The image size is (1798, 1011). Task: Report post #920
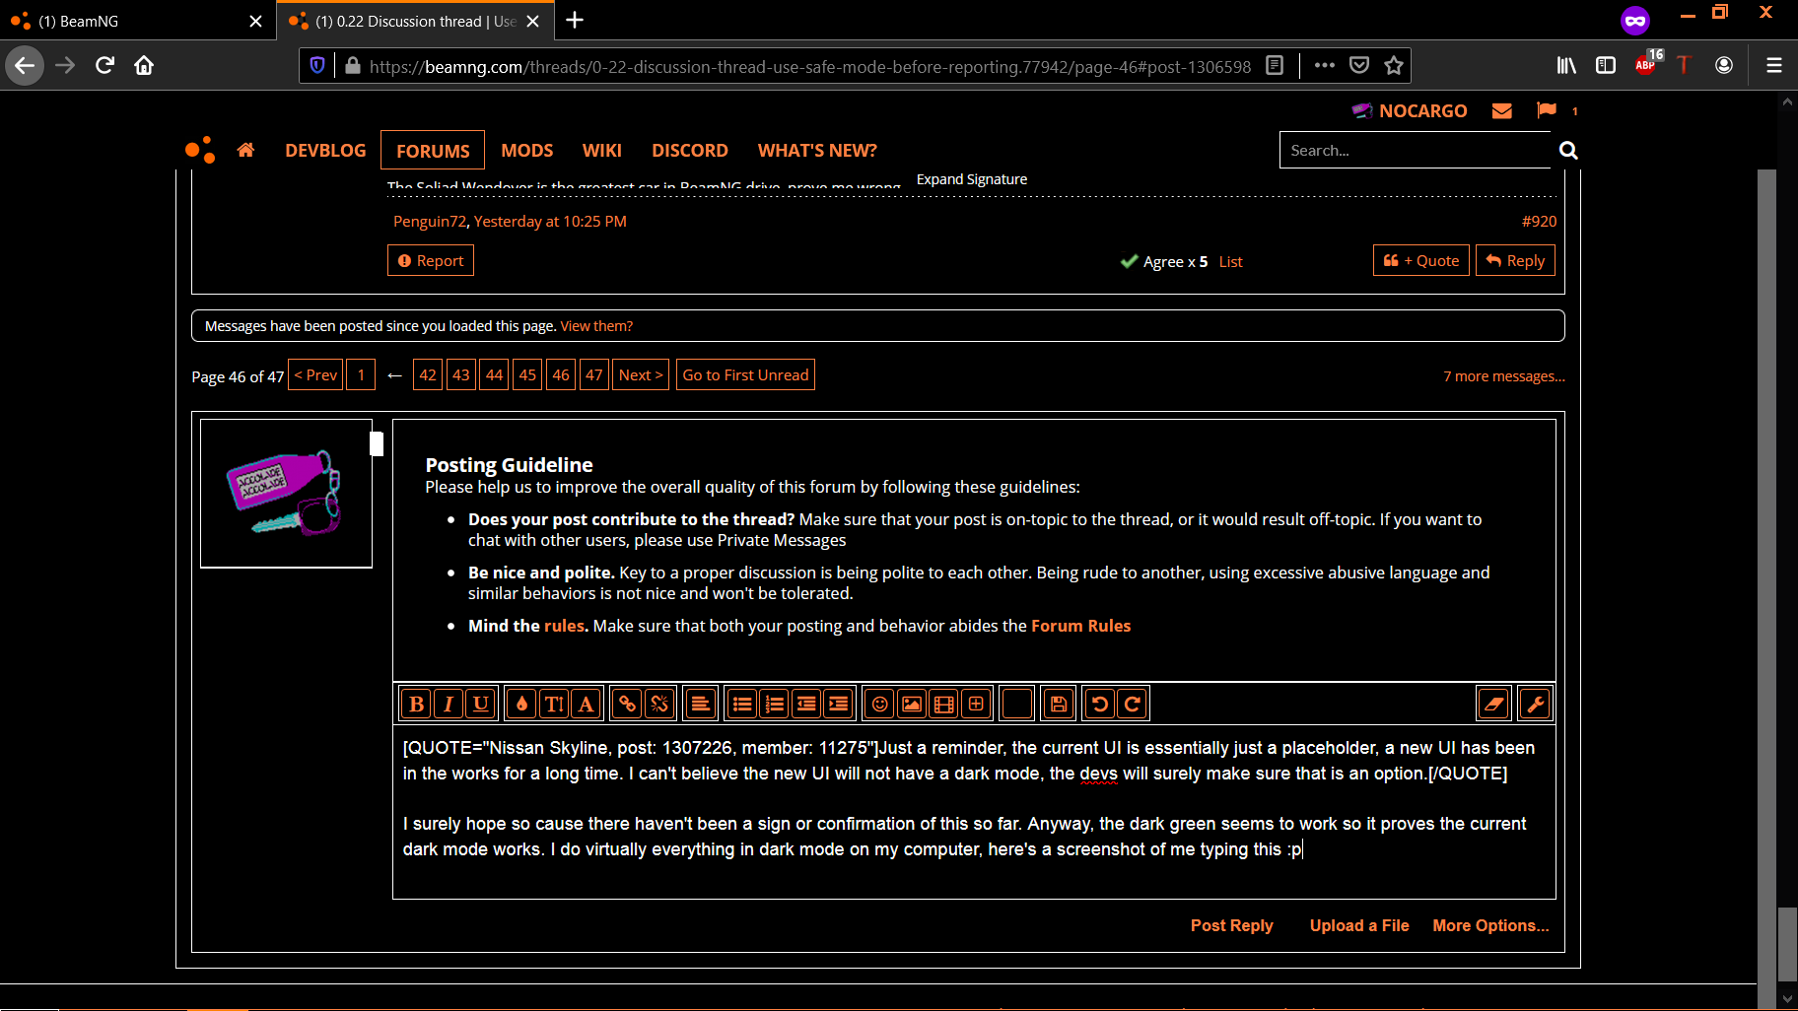[x=431, y=260]
